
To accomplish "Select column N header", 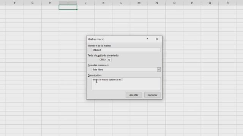I will click(x=156, y=3).
